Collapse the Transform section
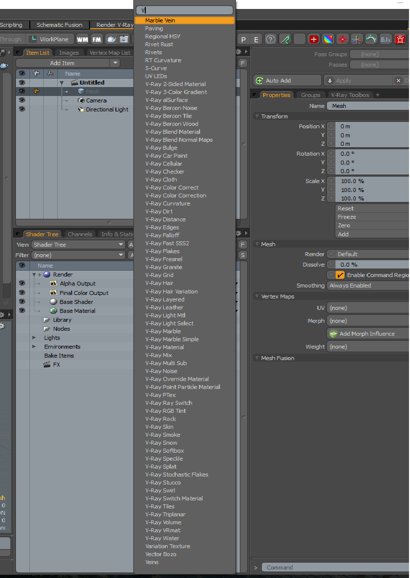Viewport: 410px width, 578px height. click(257, 116)
